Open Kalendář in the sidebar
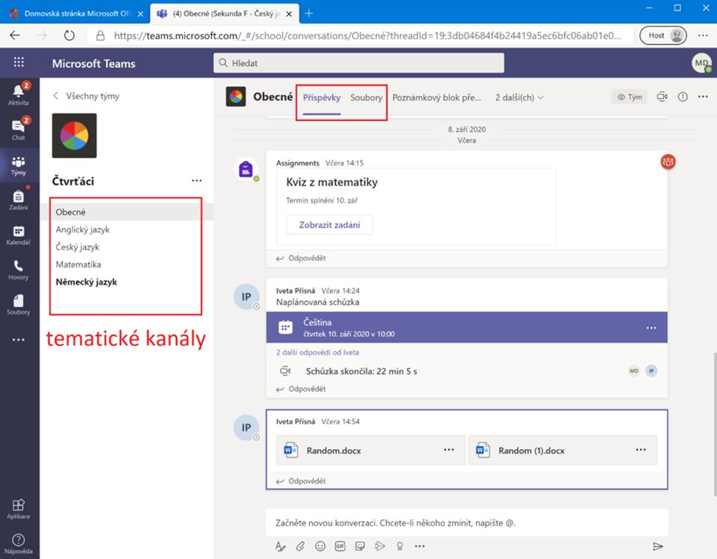This screenshot has height=559, width=717. click(18, 233)
